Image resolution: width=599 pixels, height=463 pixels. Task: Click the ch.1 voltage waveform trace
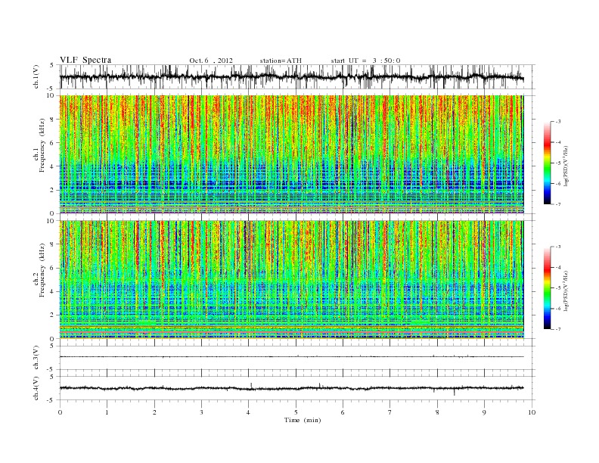click(292, 77)
